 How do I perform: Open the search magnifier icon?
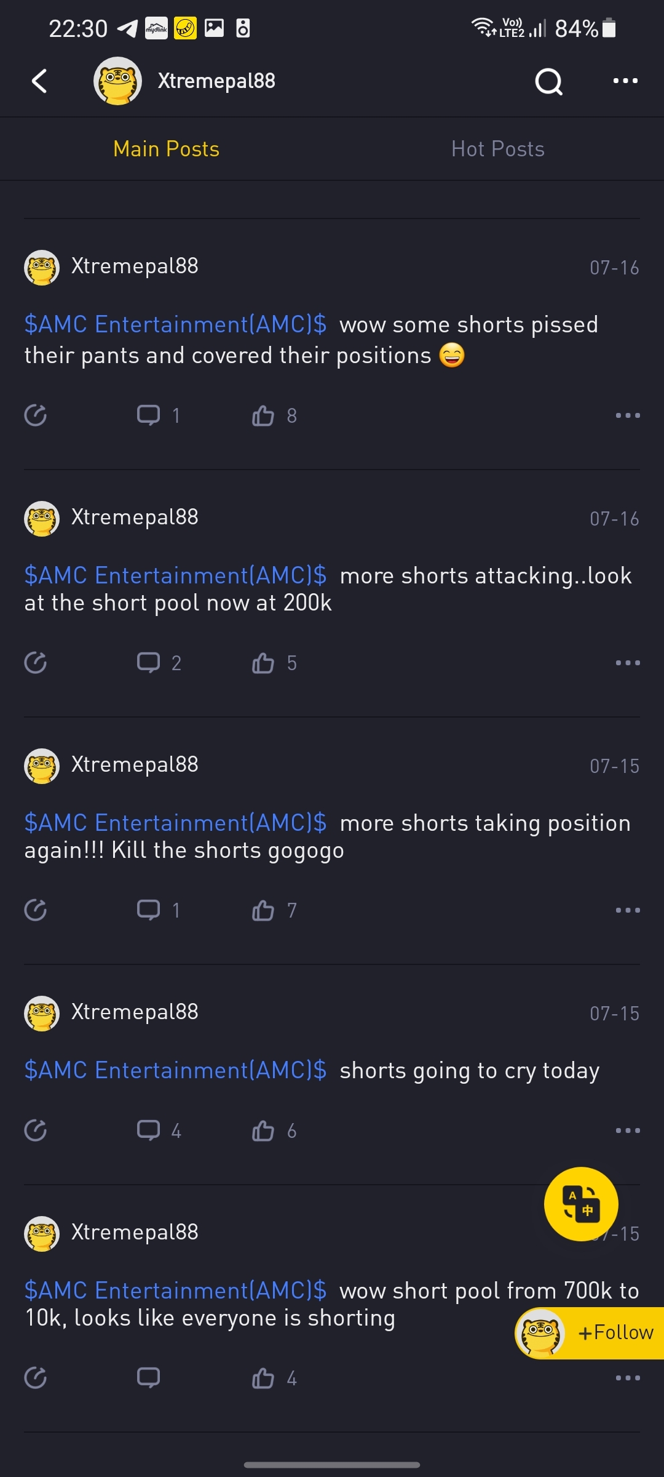(548, 81)
